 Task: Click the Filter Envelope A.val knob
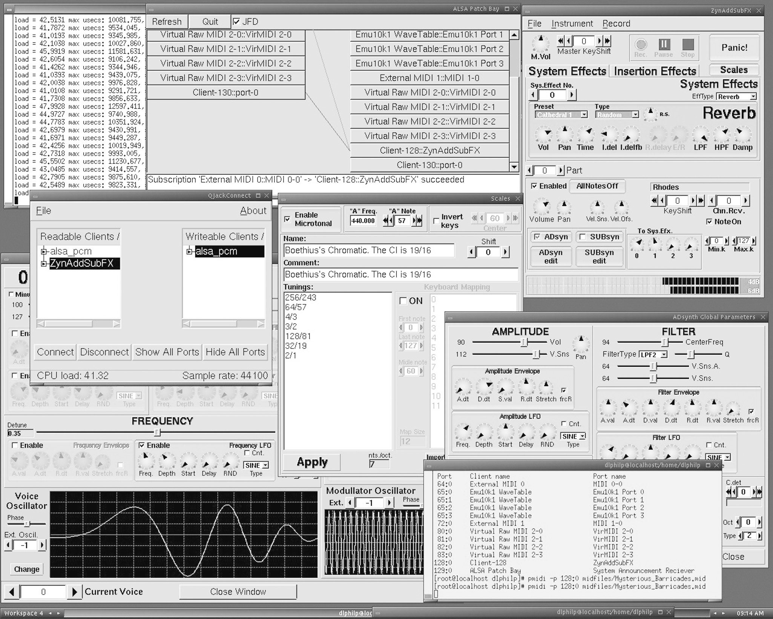[x=608, y=408]
